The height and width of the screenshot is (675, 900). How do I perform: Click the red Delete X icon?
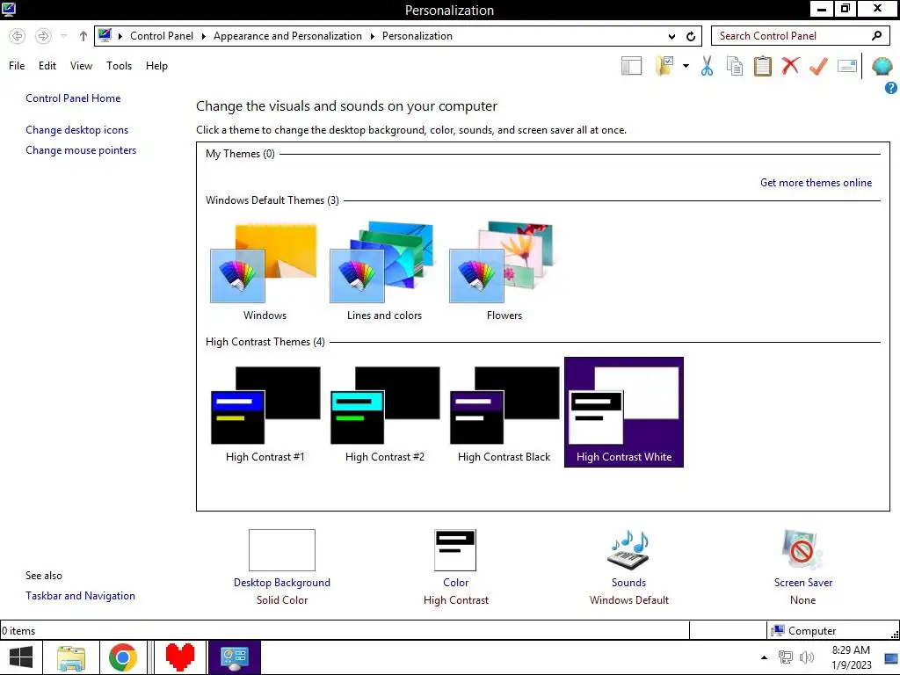coord(790,65)
